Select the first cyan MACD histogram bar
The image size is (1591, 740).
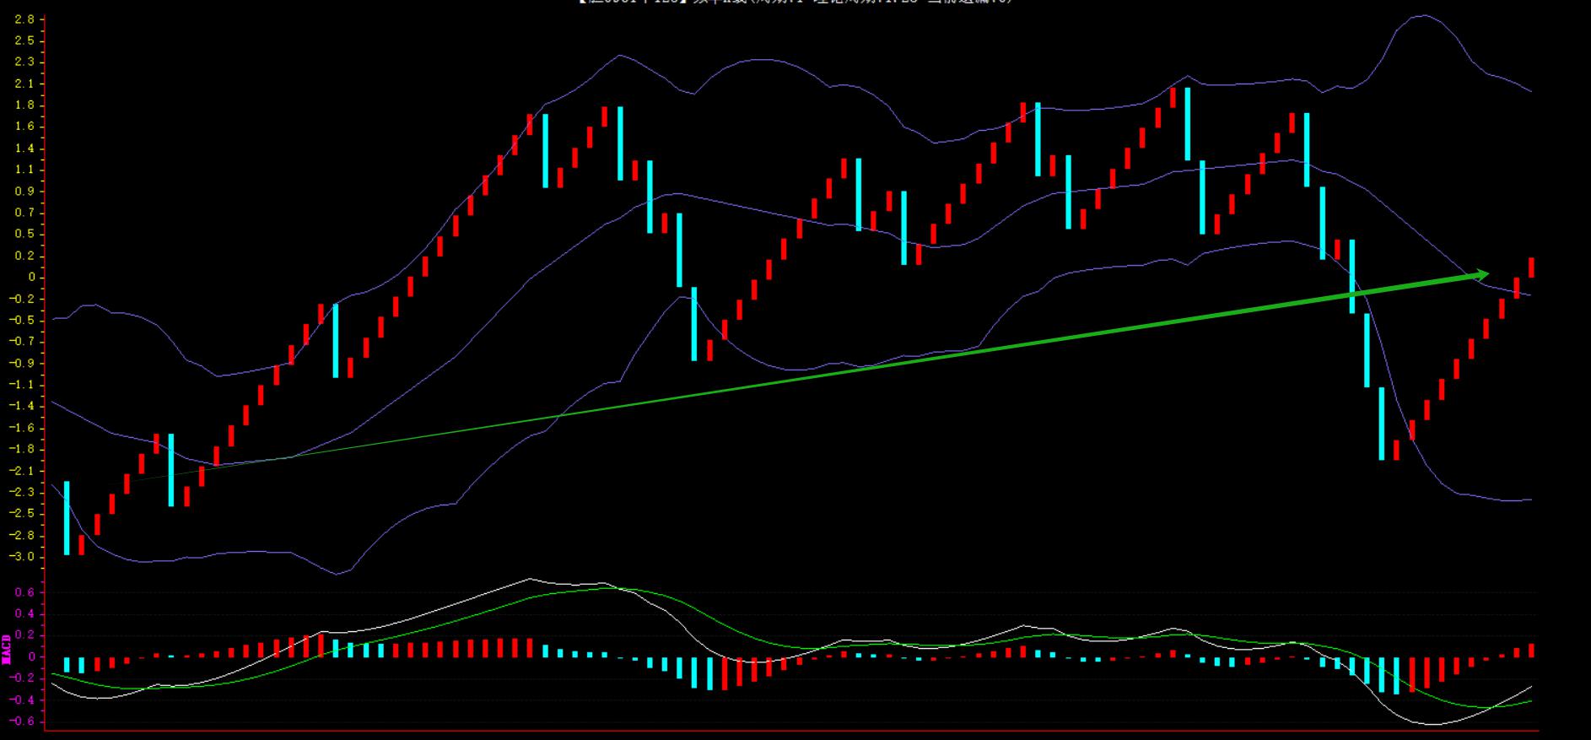[x=67, y=665]
